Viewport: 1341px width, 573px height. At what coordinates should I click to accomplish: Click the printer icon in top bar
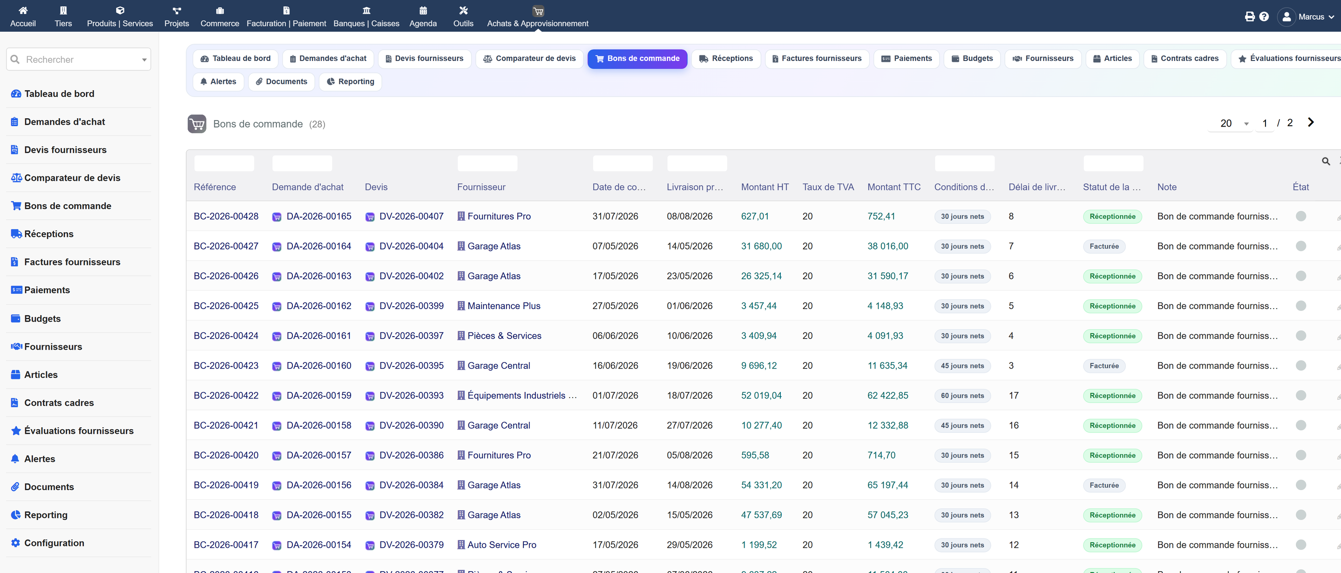tap(1249, 17)
